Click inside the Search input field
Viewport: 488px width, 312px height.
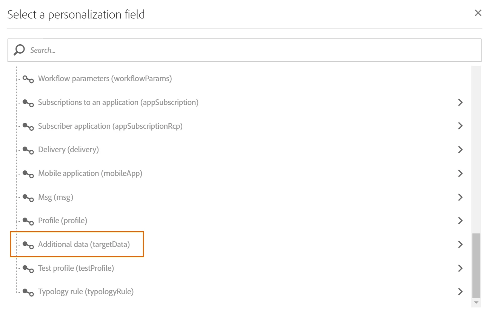245,50
